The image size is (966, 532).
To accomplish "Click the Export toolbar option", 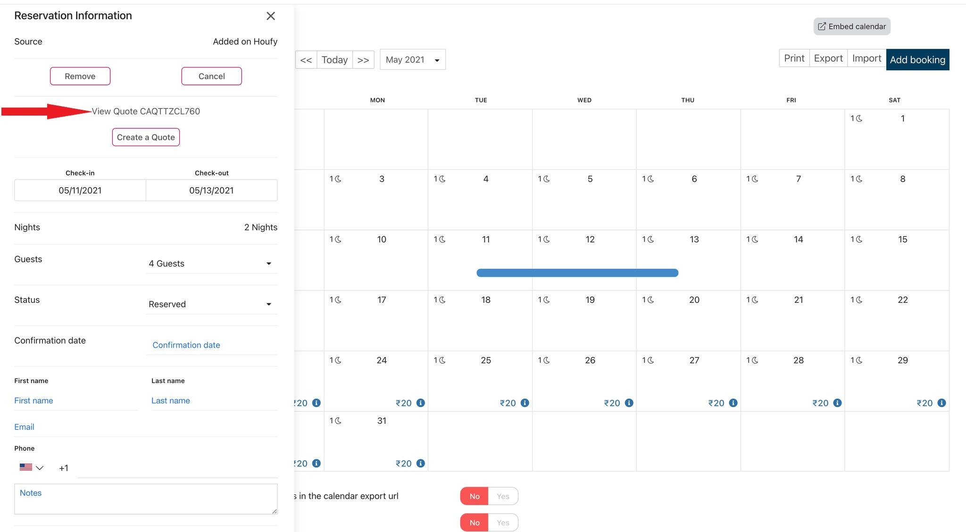I will point(828,58).
